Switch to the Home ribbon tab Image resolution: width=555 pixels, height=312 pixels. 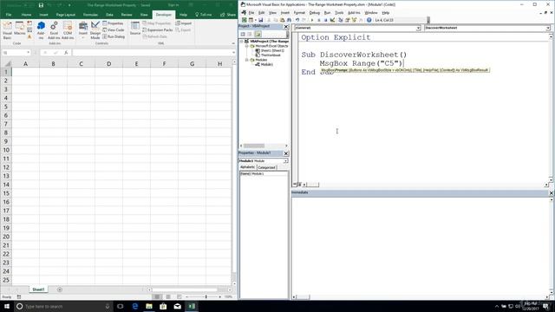click(x=26, y=15)
